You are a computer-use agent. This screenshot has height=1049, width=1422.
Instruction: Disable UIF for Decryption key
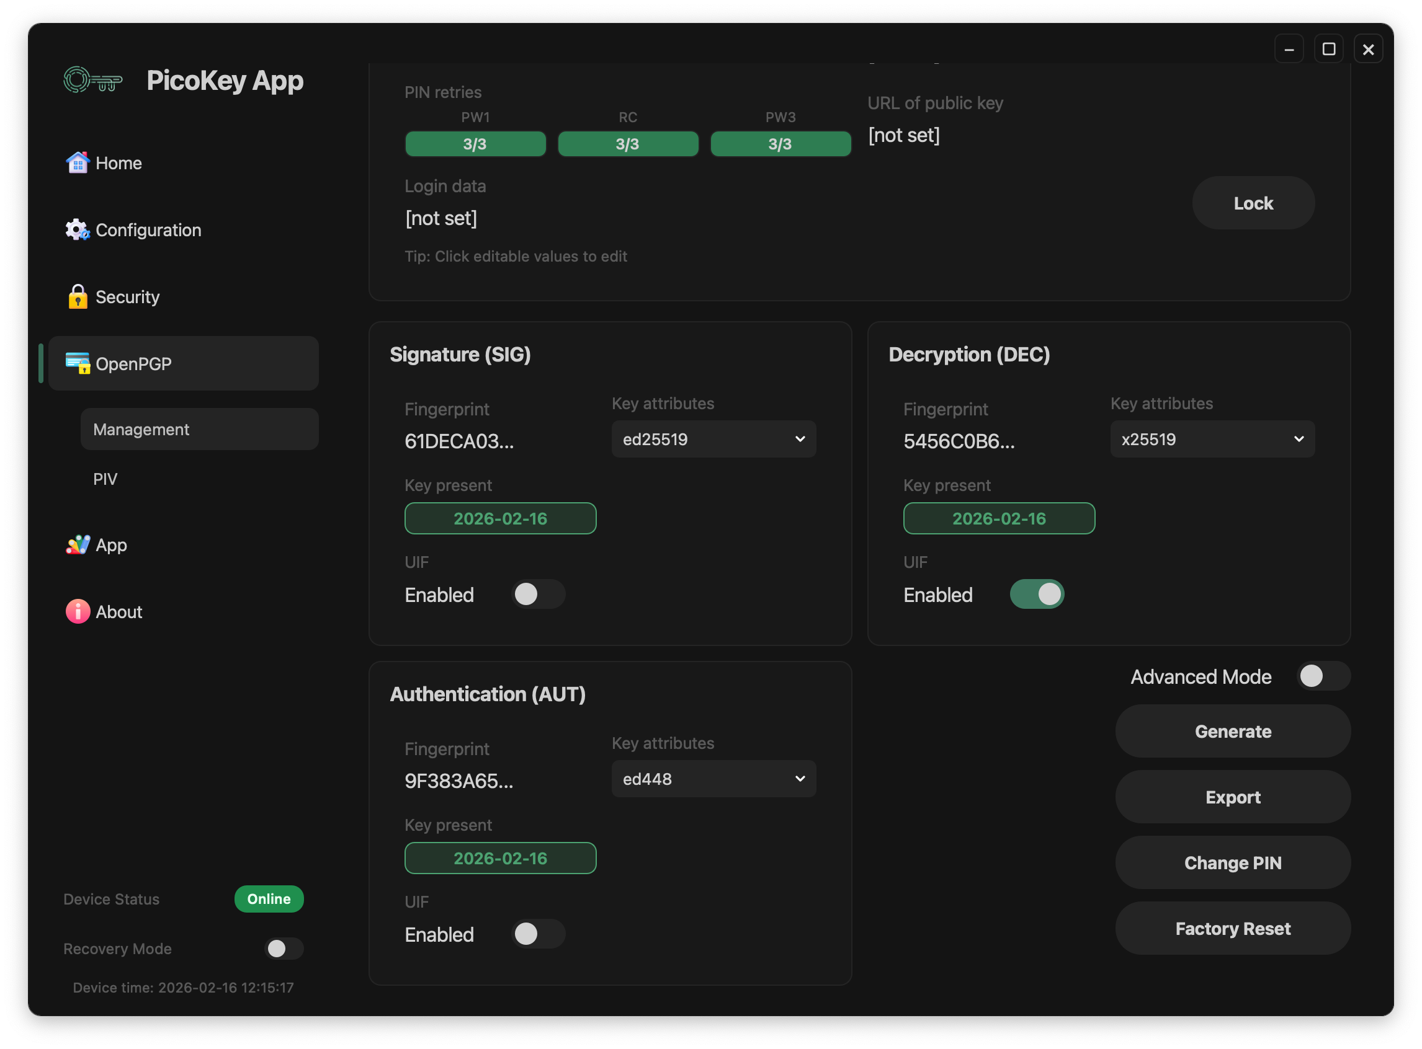click(x=1037, y=594)
